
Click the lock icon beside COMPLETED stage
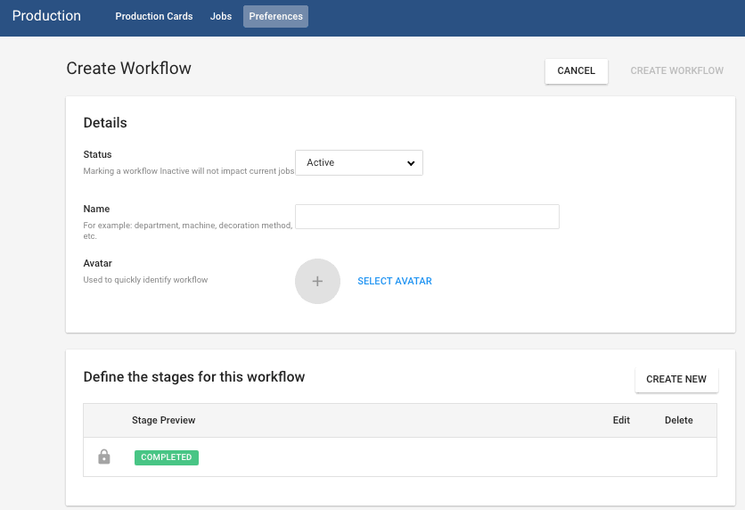(x=104, y=457)
